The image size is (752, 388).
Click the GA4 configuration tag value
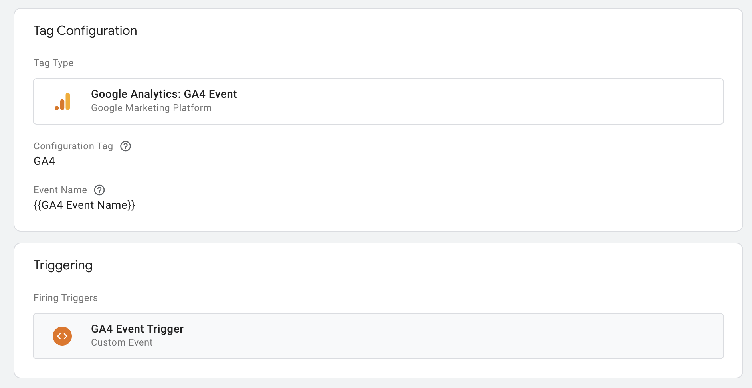[44, 161]
